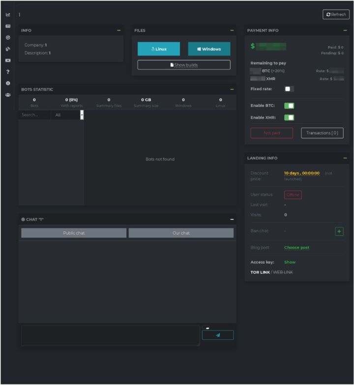Click the info circle sidebar icon
The image size is (354, 385).
8,83
